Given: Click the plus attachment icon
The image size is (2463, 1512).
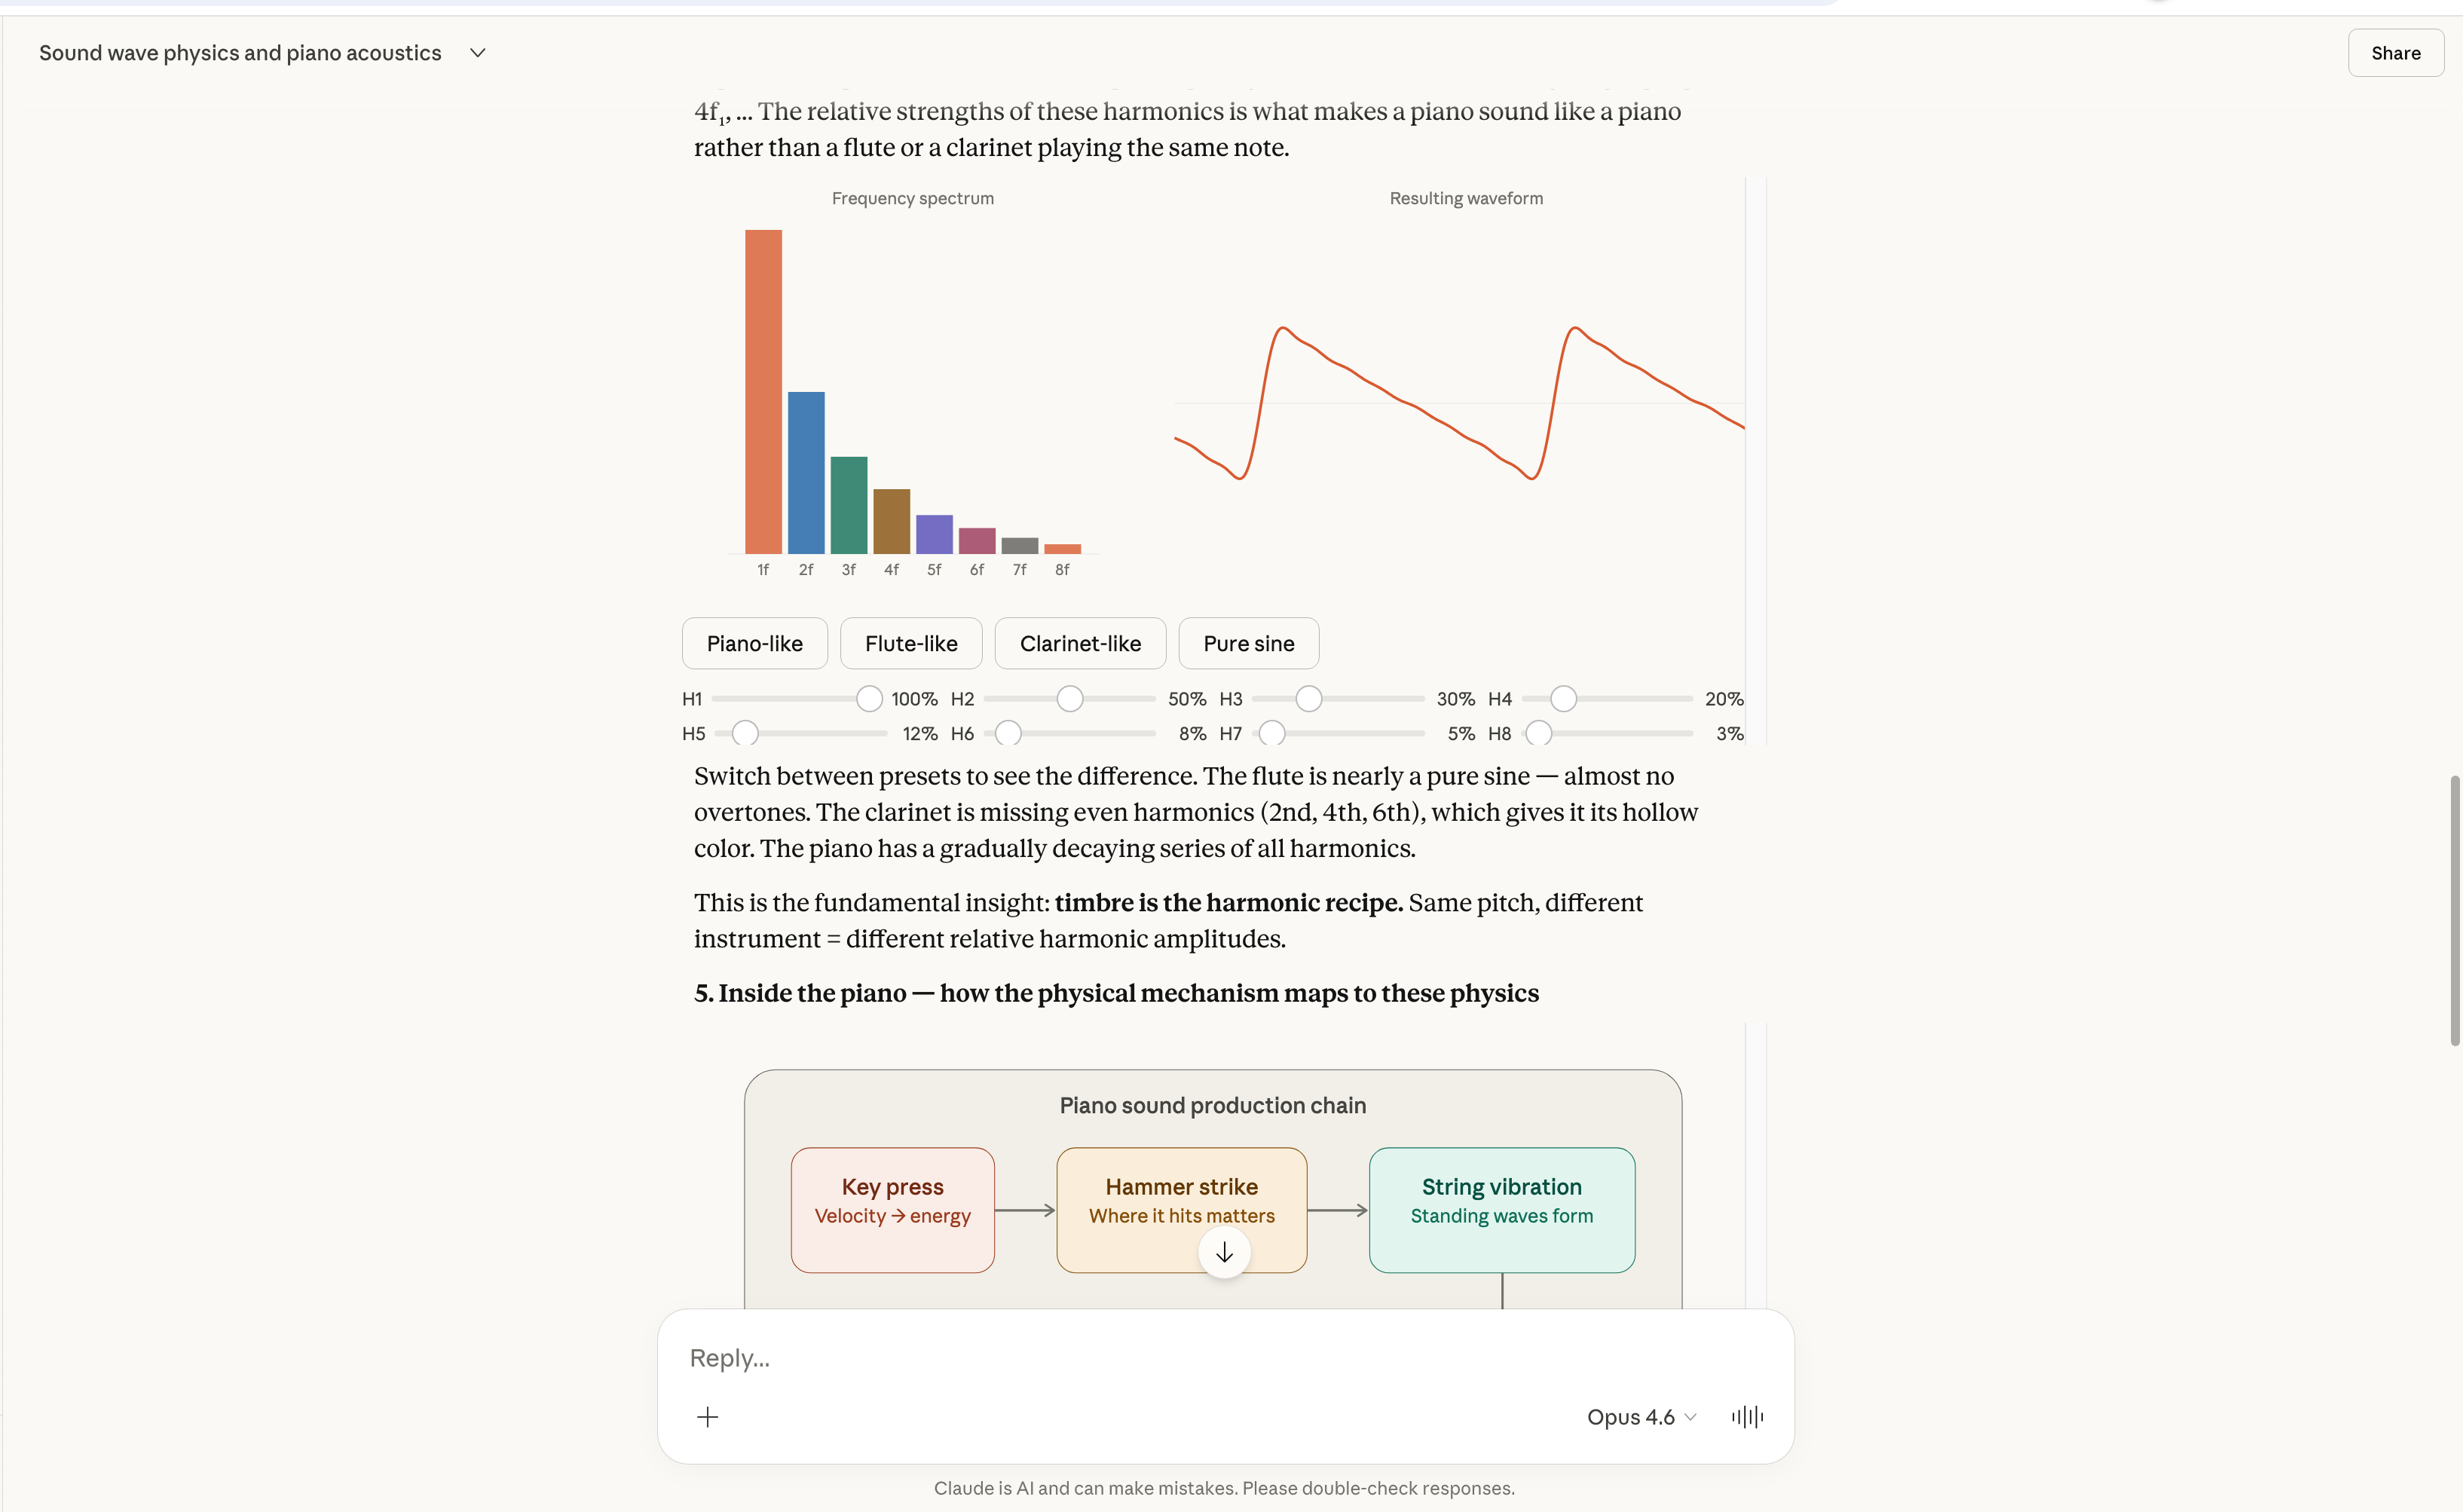Looking at the screenshot, I should point(708,1417).
